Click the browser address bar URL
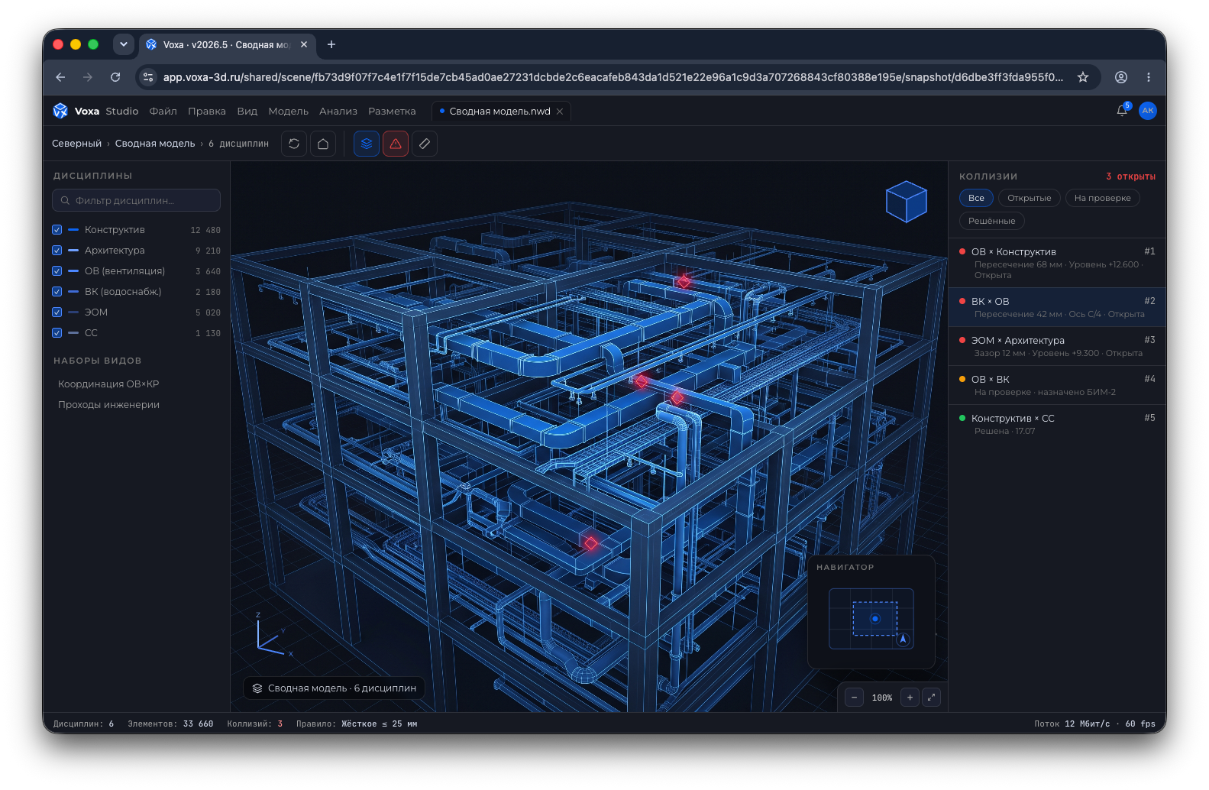Viewport: 1209px width, 790px height. (613, 77)
